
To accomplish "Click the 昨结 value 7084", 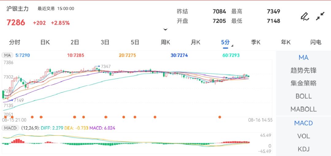I will point(219,11).
